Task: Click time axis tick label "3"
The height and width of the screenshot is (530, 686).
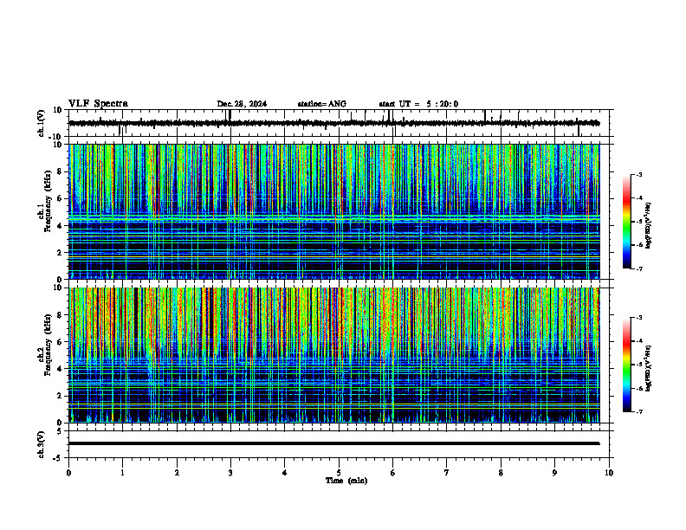Action: click(230, 473)
